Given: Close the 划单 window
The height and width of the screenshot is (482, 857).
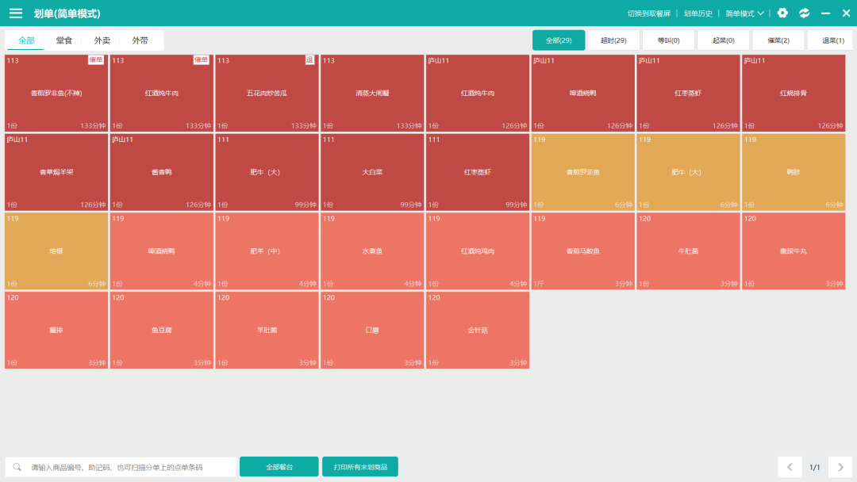Looking at the screenshot, I should coord(846,13).
